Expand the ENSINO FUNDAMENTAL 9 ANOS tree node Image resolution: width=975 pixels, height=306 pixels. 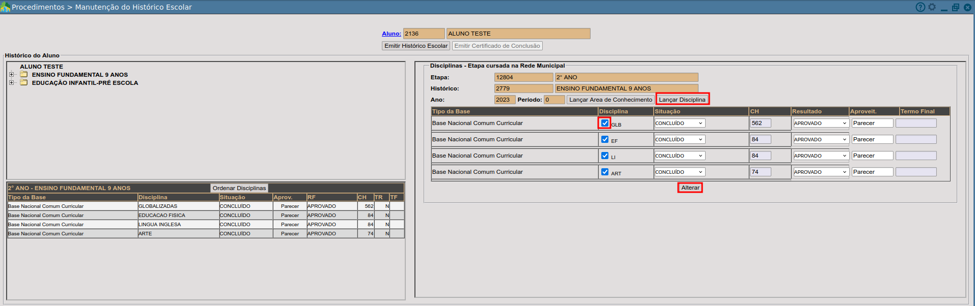click(x=11, y=74)
